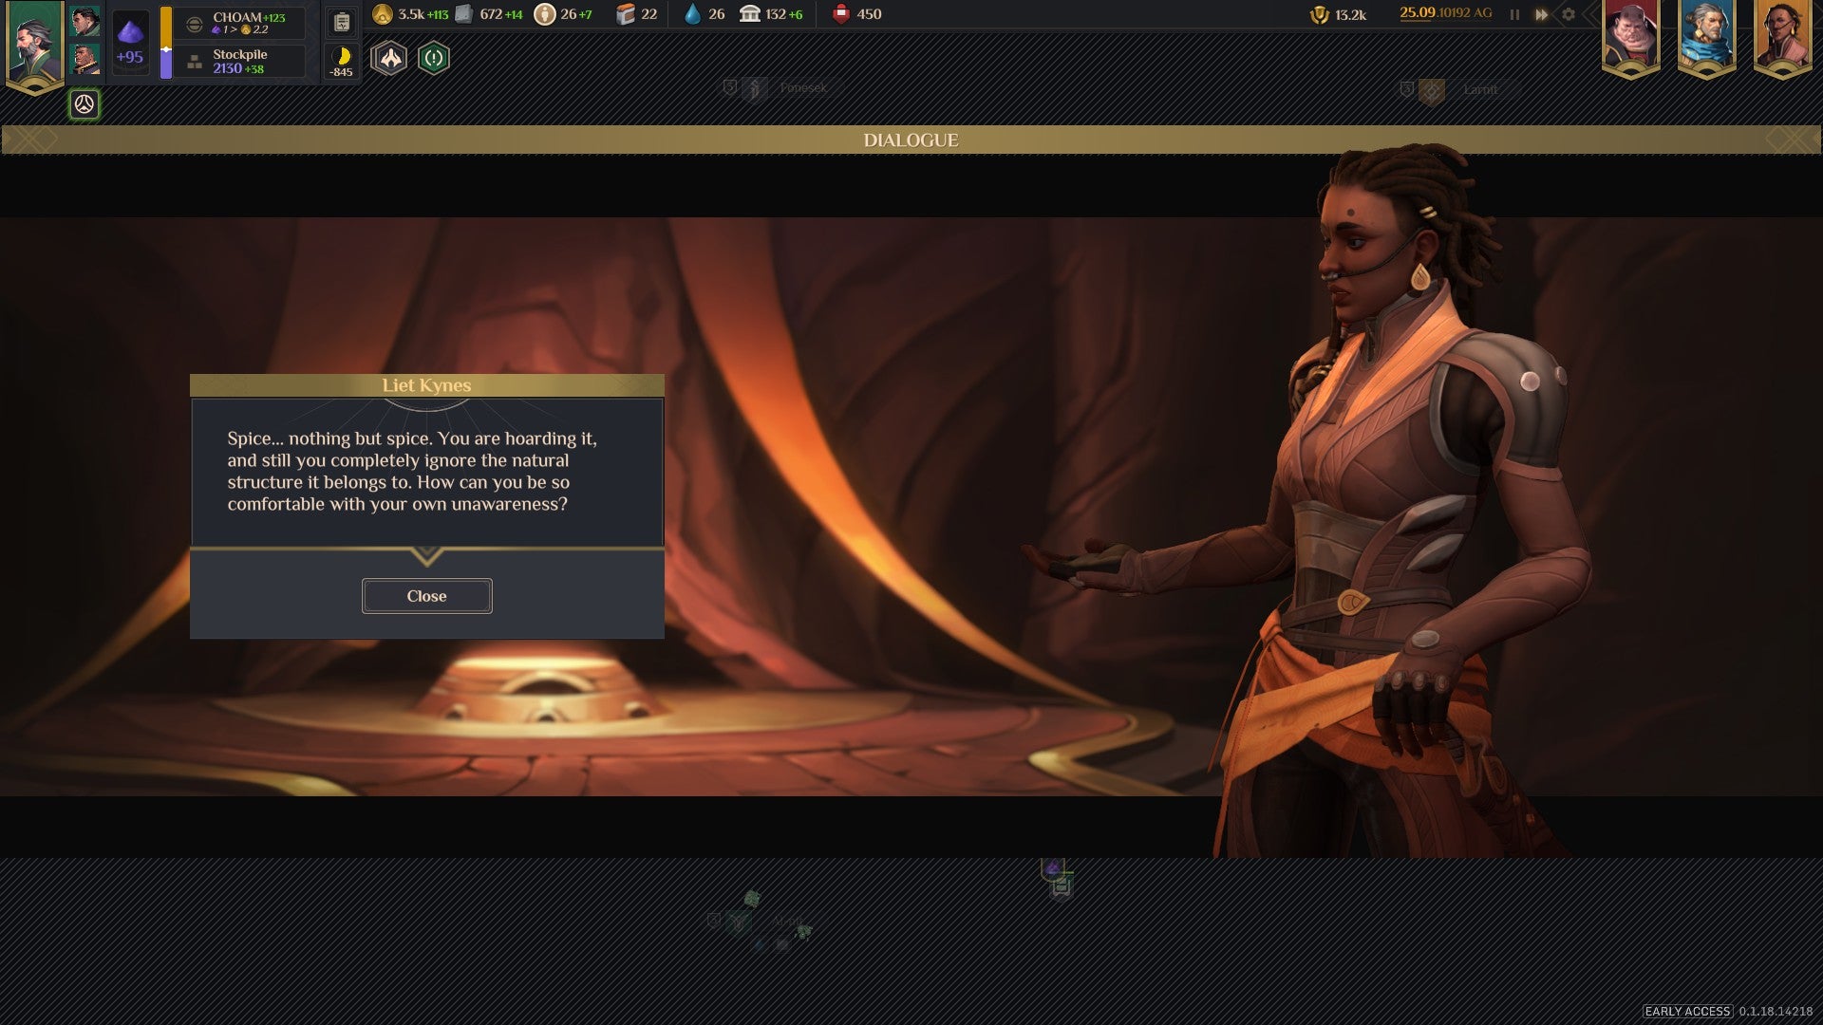Viewport: 1823px width, 1025px height.
Task: Toggle the green circular emblem button
Action: pos(85,104)
